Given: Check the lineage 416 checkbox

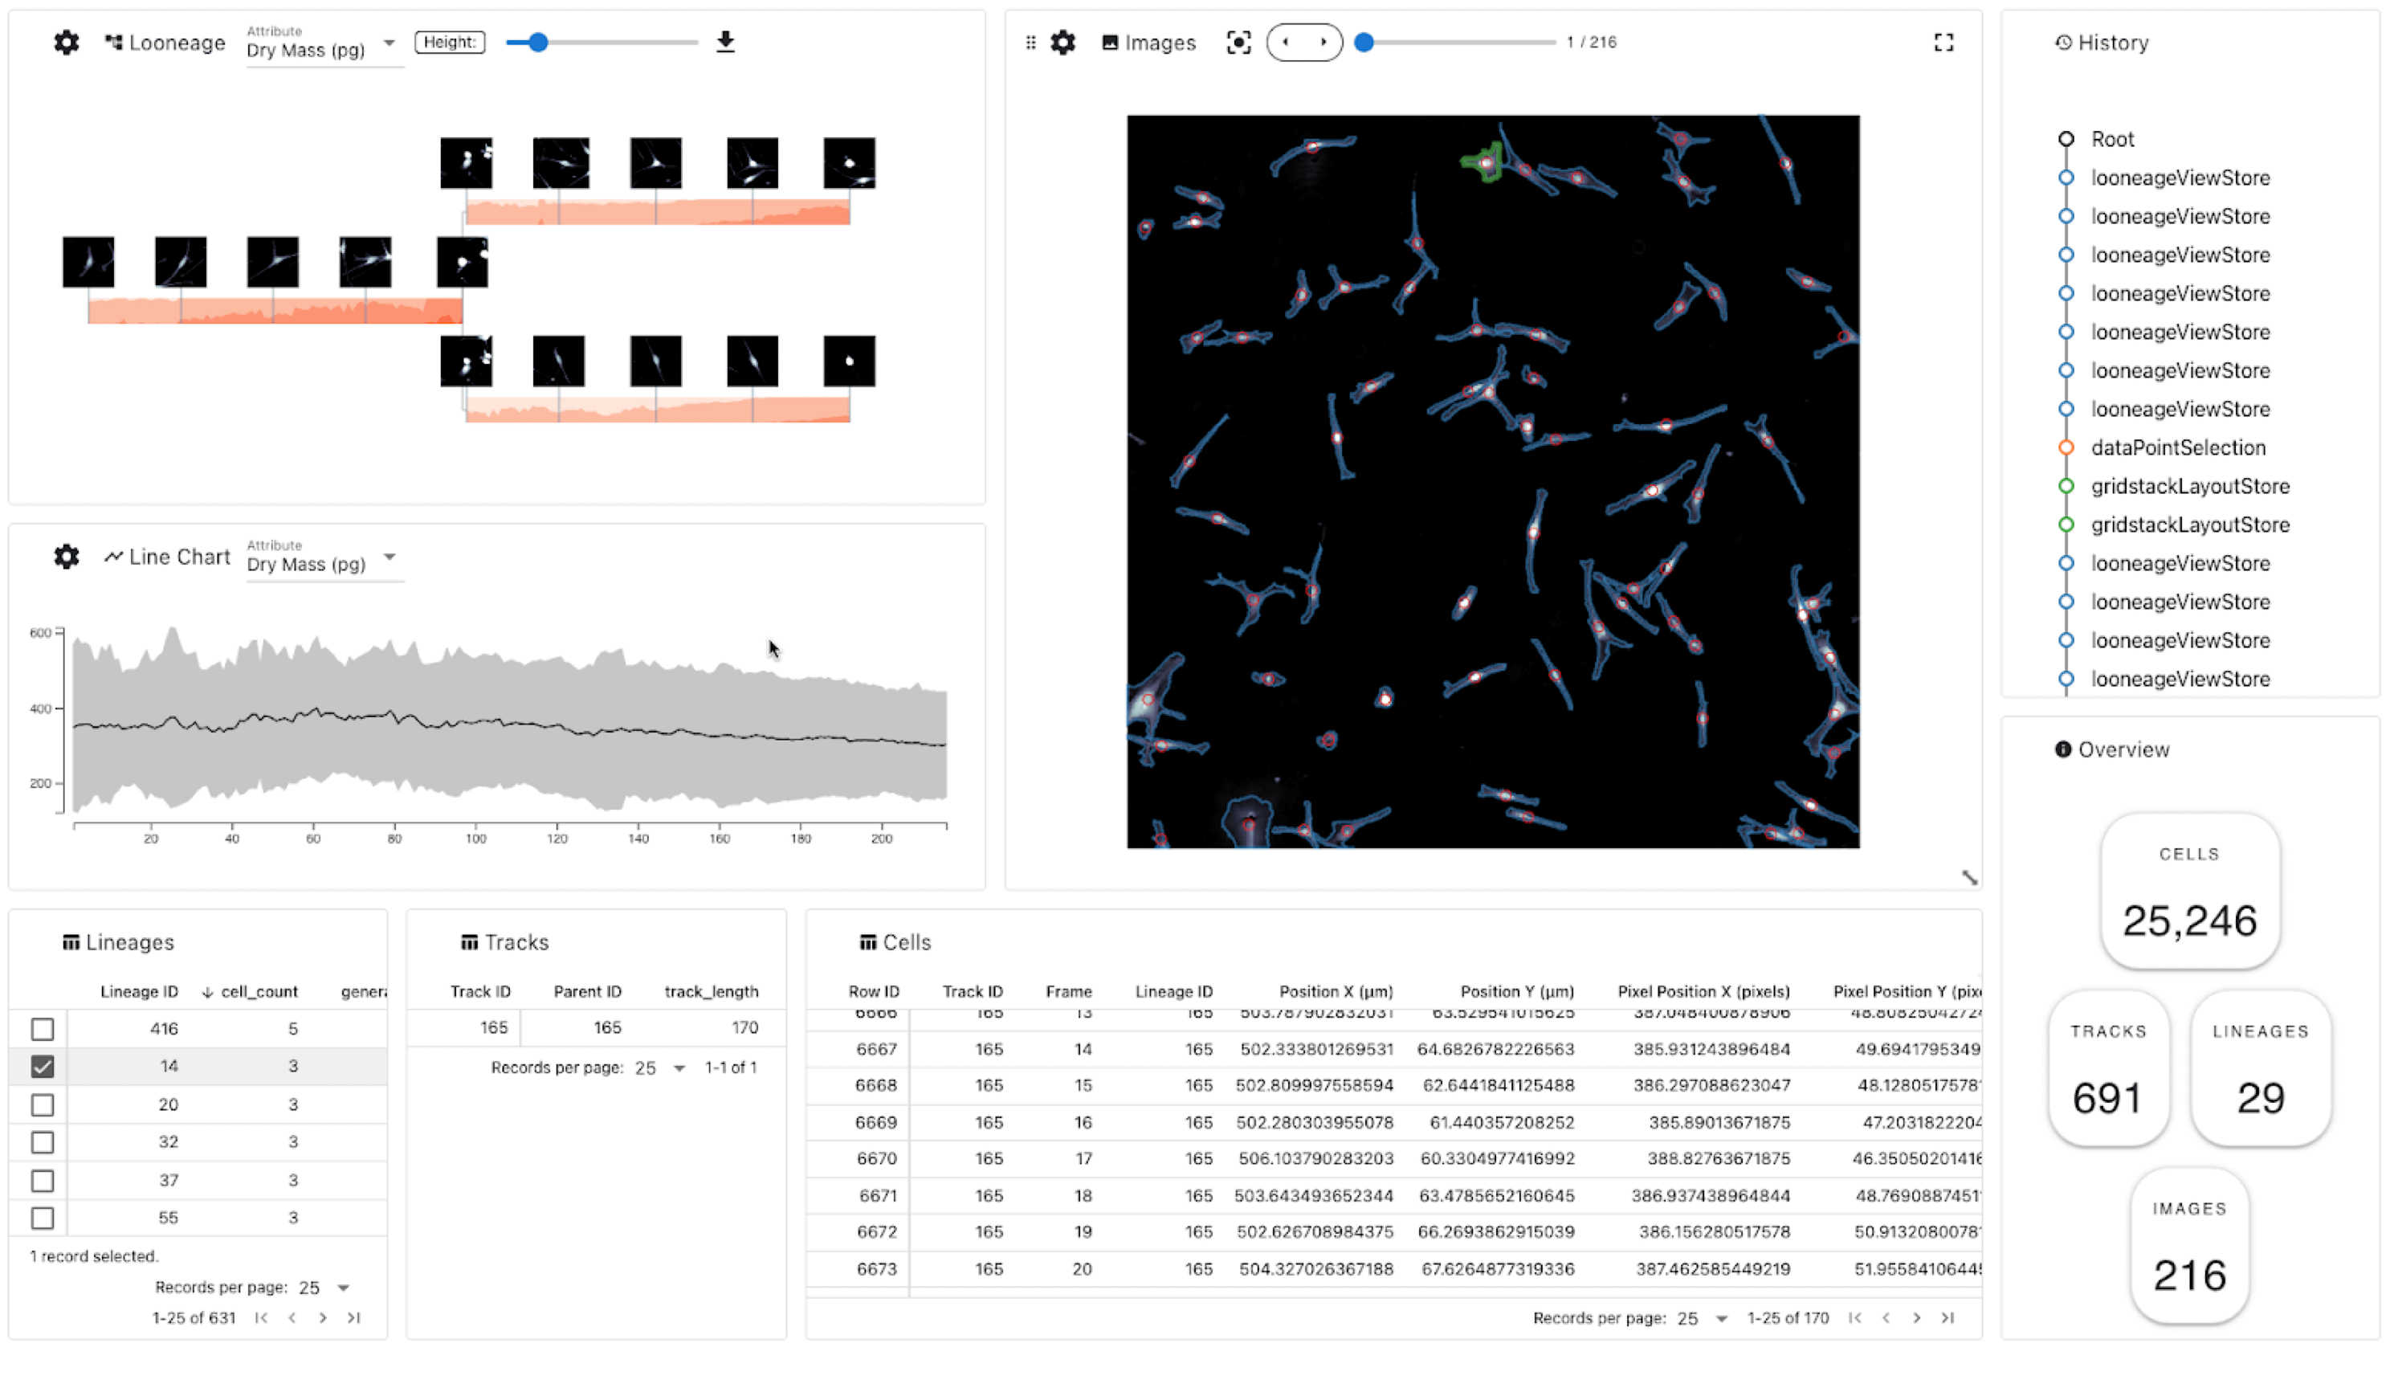Looking at the screenshot, I should (x=43, y=1030).
